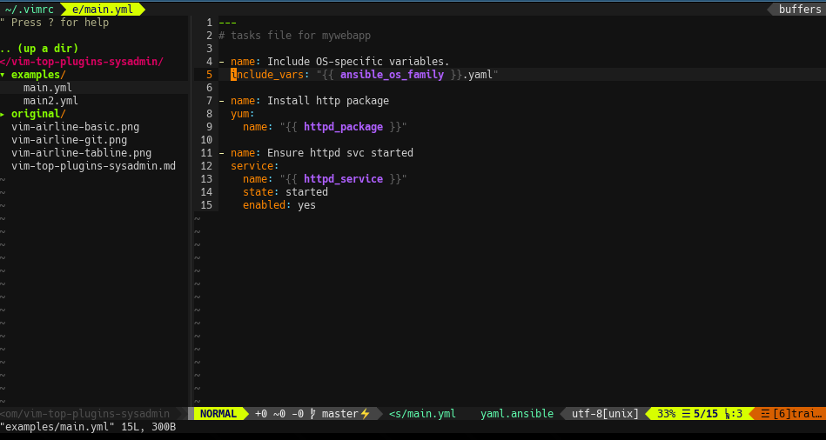
Task: Open vim-airline-git.png in the tree
Action: pyautogui.click(x=69, y=140)
